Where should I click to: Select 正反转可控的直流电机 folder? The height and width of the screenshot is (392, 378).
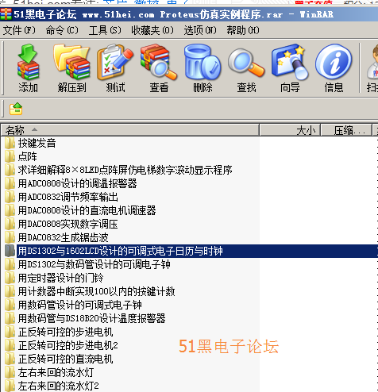pyautogui.click(x=65, y=359)
